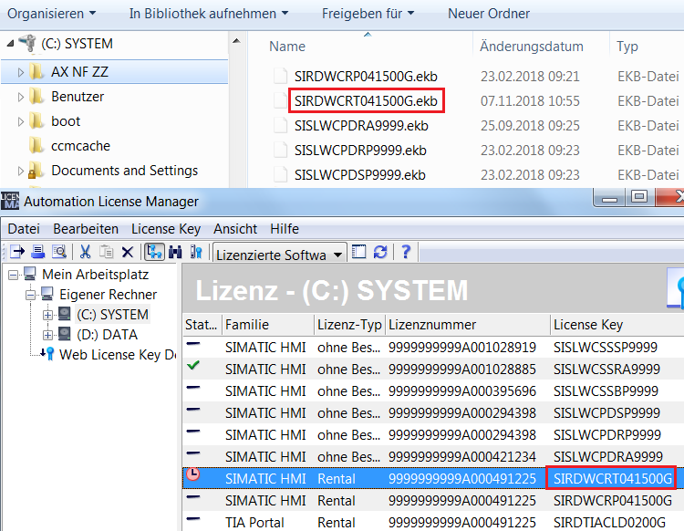Select the TIA Portal license row
The image size is (684, 531).
[x=433, y=522]
